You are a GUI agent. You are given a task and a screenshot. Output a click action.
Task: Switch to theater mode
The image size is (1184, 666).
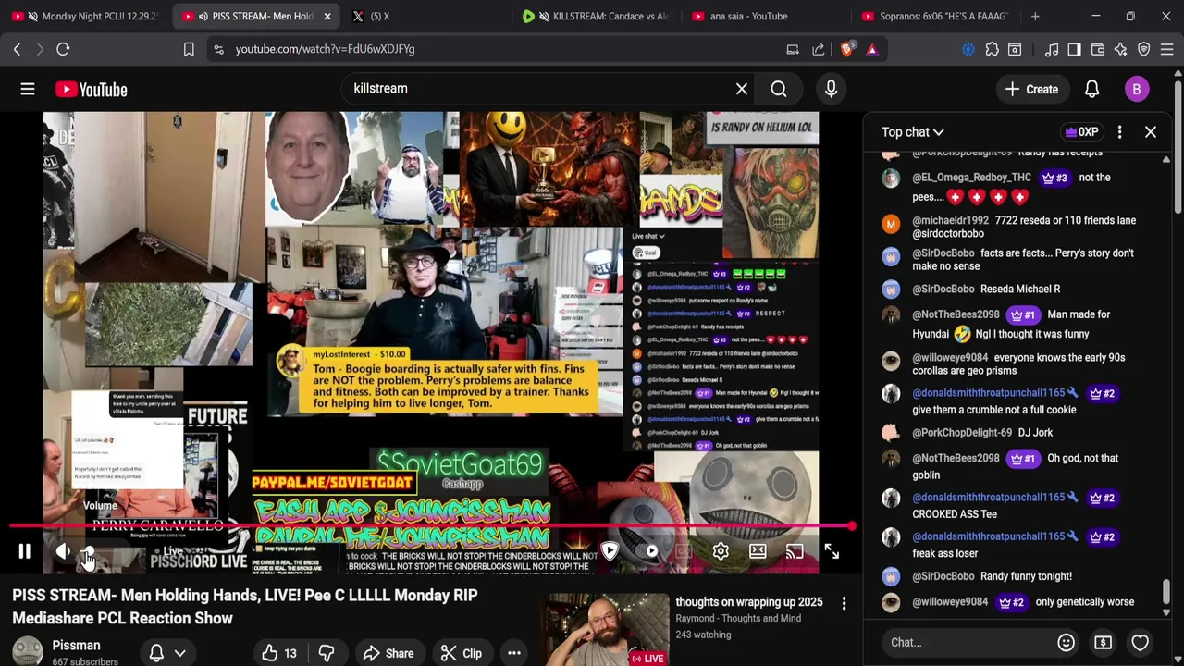click(758, 551)
